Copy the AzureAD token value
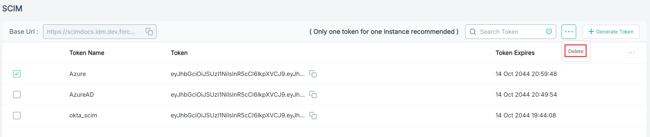The width and height of the screenshot is (650, 137). point(313,94)
